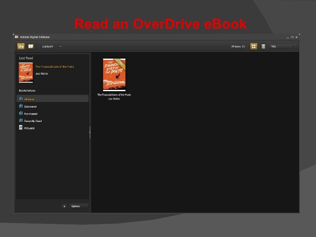Open The Financial Lives of the Poets cover in library grid

tap(114, 75)
